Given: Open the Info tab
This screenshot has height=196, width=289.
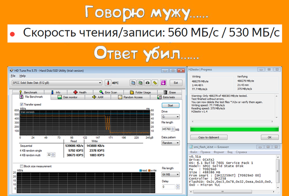Looking at the screenshot, I should coord(56,92).
